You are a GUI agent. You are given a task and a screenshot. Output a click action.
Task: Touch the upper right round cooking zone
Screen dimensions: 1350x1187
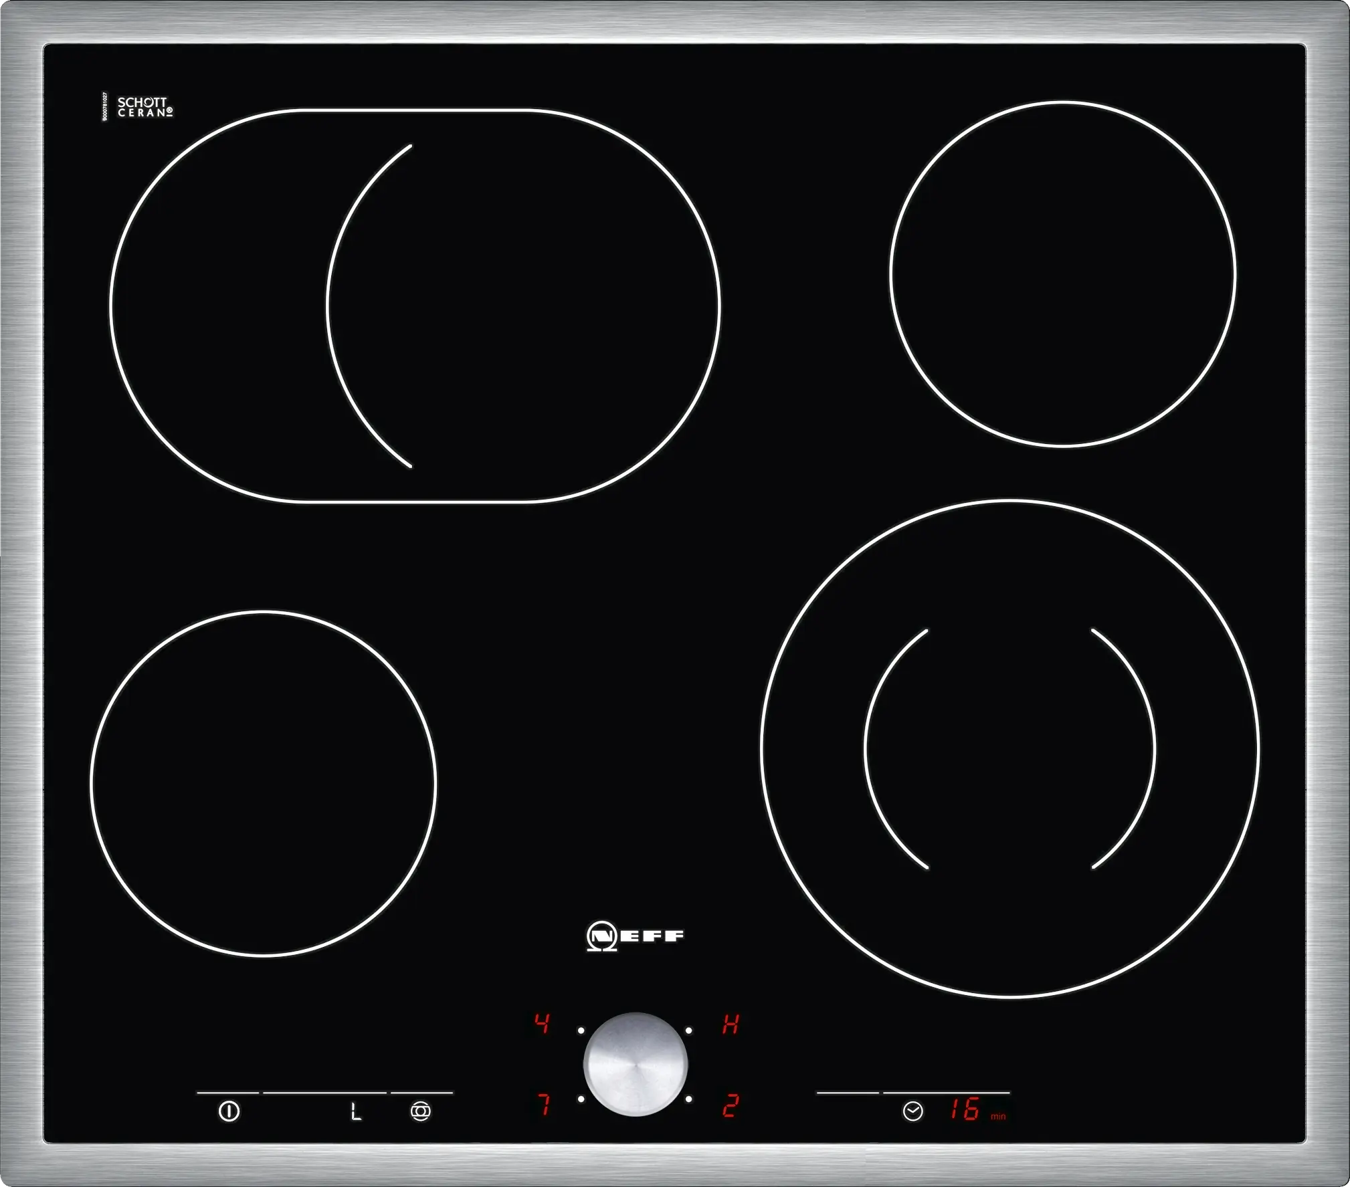coord(1063,274)
